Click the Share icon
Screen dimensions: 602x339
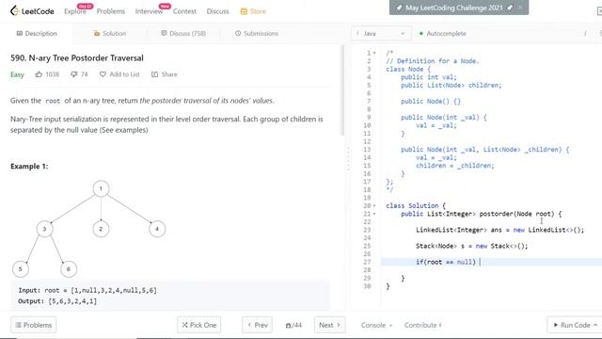click(154, 74)
